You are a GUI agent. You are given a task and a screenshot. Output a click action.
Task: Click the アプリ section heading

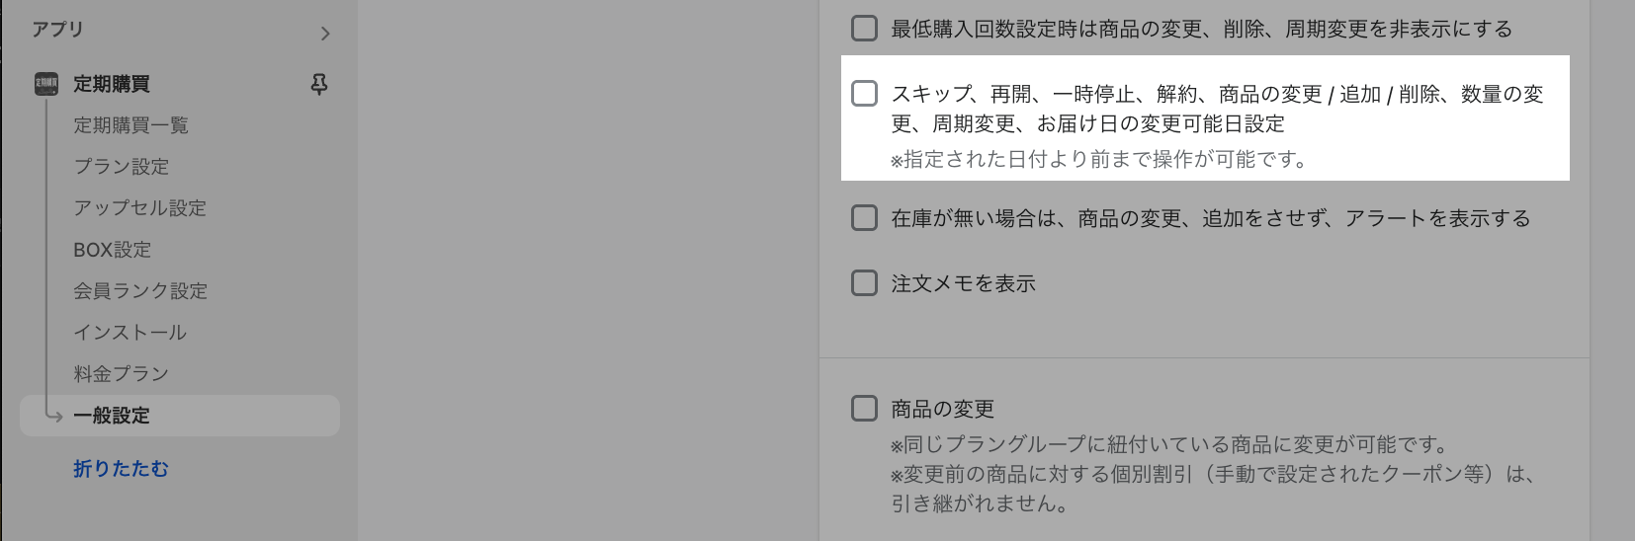tap(57, 30)
